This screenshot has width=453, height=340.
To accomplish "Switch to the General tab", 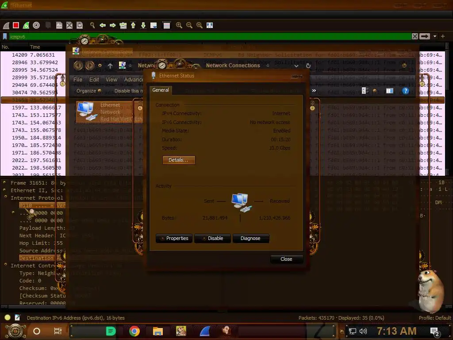I will (x=161, y=90).
